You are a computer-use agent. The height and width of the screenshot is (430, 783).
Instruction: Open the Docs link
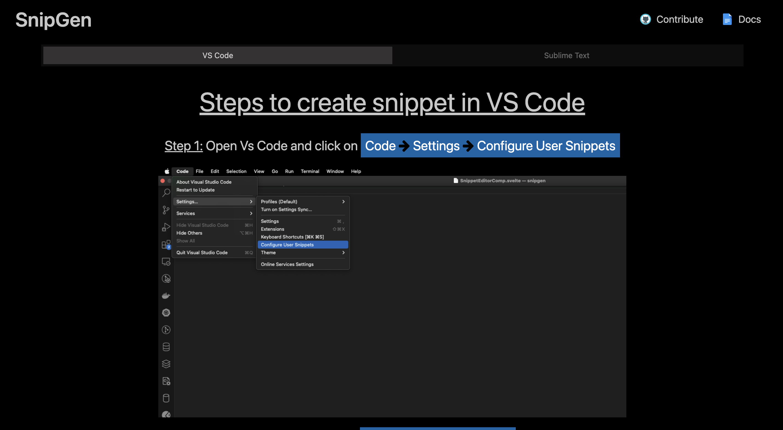[742, 19]
